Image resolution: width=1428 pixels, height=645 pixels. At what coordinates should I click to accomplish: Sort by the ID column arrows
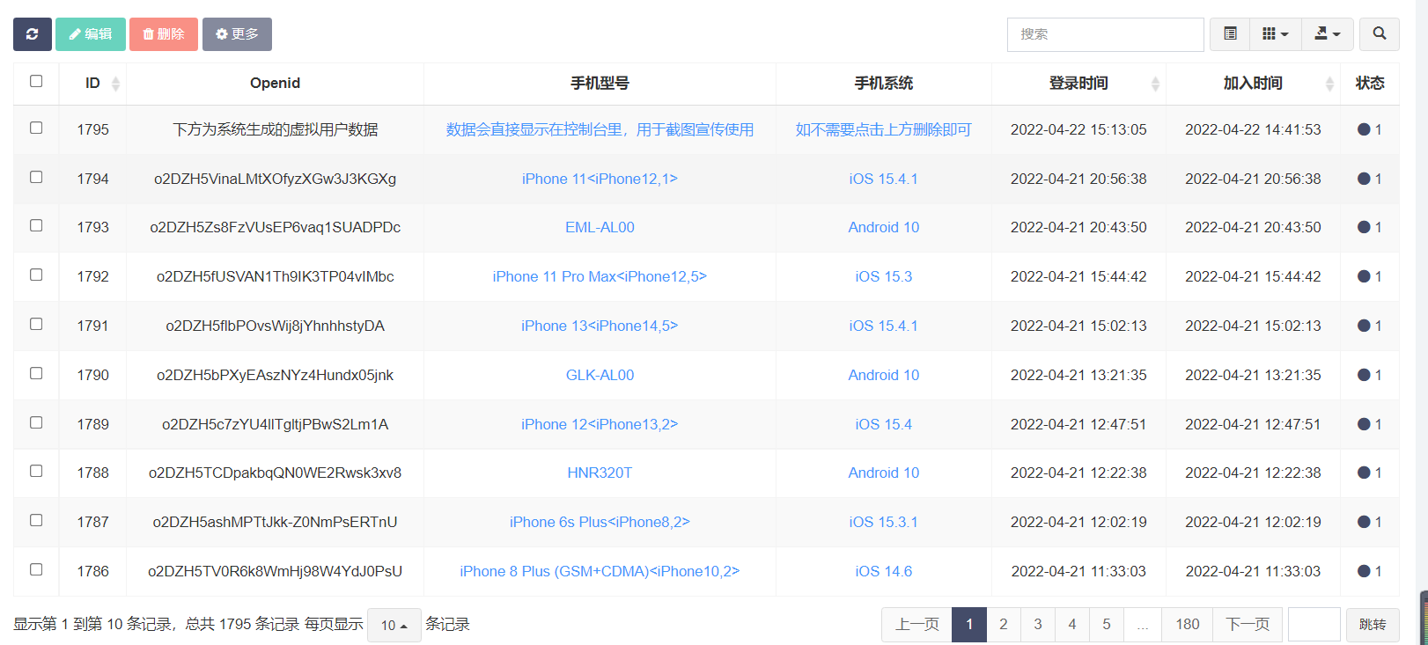coord(115,84)
